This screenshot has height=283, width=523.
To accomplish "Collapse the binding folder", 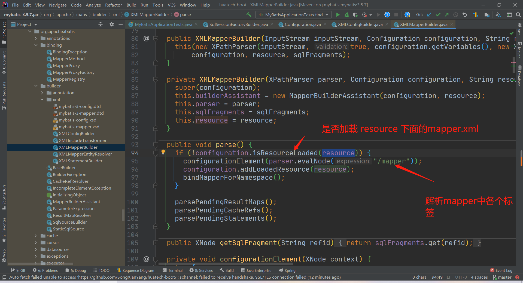I will point(36,45).
